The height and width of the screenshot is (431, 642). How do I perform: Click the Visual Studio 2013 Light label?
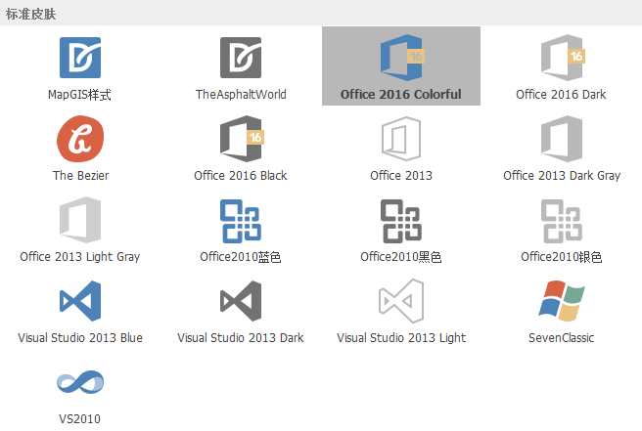click(x=401, y=338)
